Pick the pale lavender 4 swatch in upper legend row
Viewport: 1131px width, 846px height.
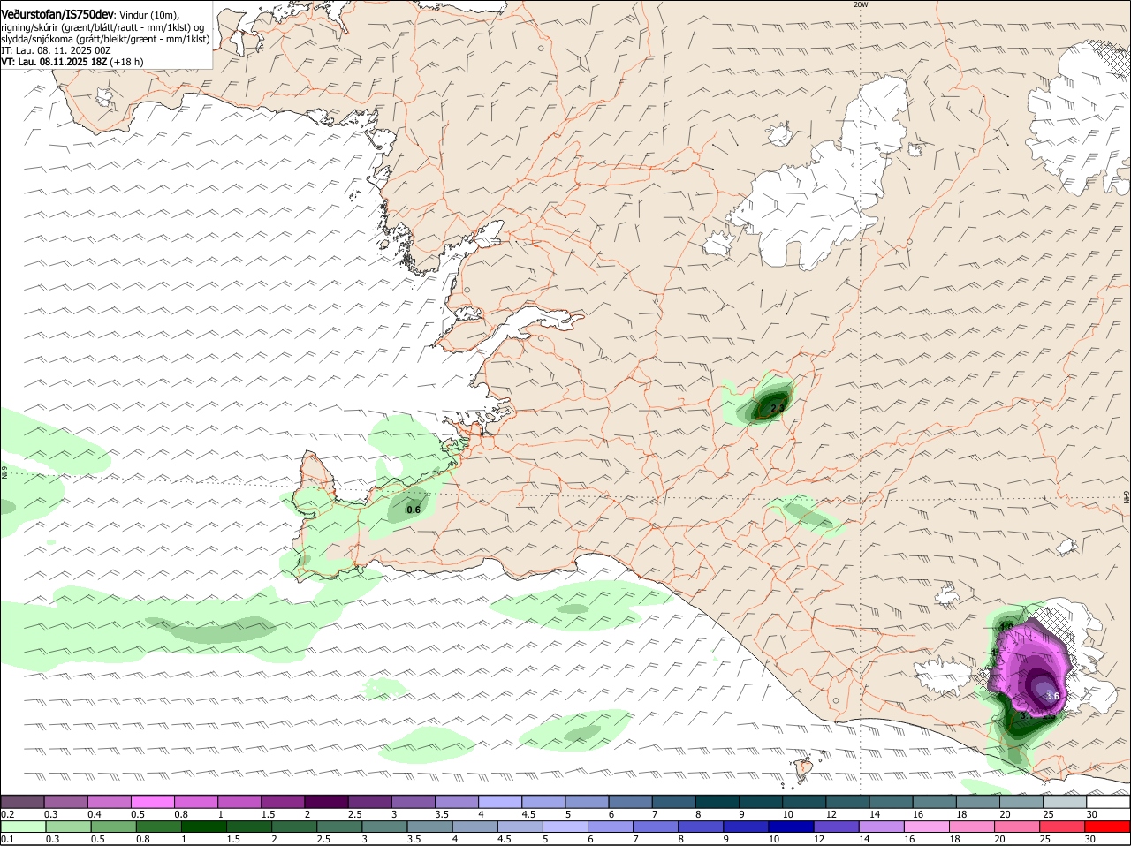pyautogui.click(x=500, y=801)
